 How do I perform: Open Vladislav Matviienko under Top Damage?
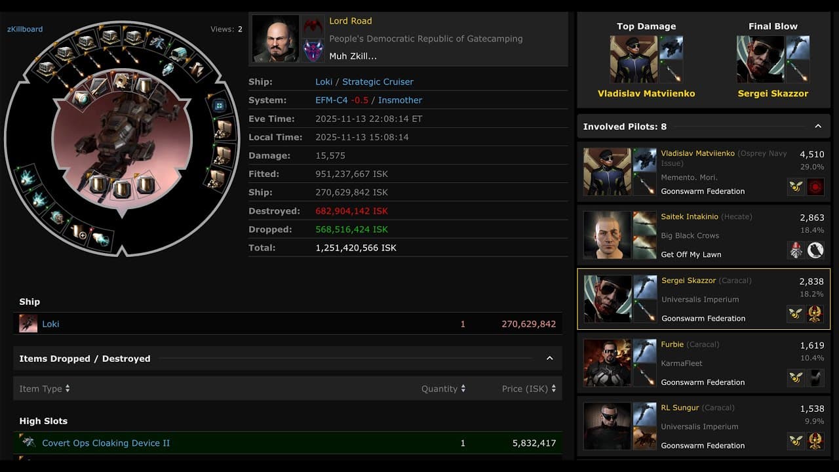pyautogui.click(x=646, y=94)
